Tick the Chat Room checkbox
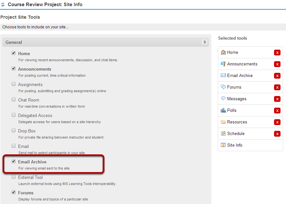This screenshot has height=204, width=286. [14, 99]
